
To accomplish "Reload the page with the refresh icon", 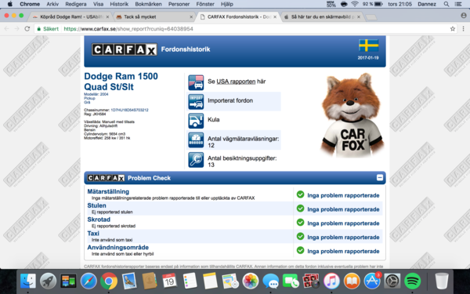I will (x=27, y=29).
